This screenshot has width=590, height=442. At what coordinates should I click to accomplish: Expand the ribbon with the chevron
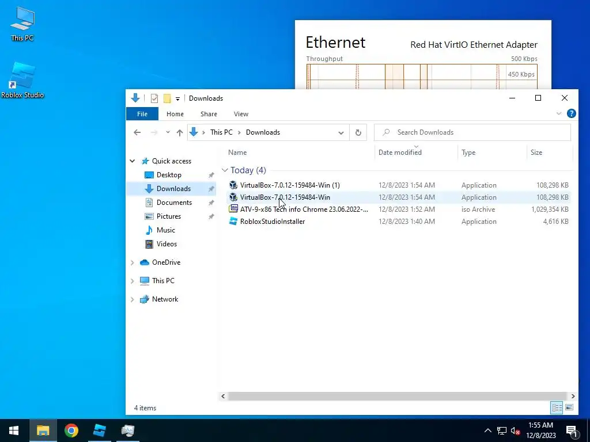[x=559, y=113]
